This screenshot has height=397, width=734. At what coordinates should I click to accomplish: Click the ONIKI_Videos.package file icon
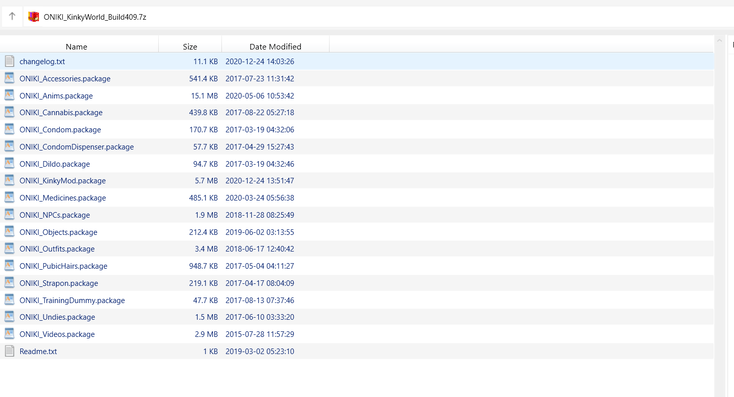pos(10,334)
